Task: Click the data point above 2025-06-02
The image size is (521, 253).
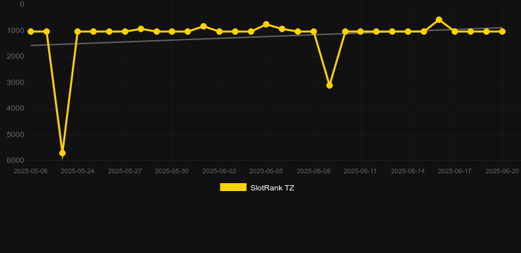Action: [220, 32]
